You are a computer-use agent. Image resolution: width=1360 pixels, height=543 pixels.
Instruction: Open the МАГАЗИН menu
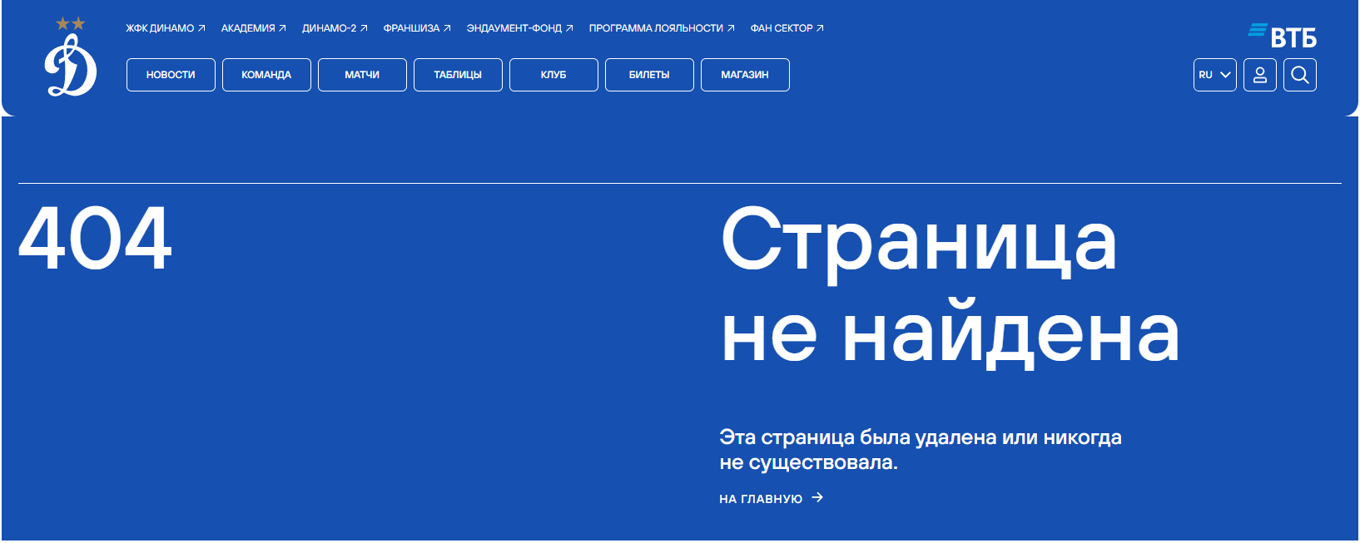(x=745, y=75)
